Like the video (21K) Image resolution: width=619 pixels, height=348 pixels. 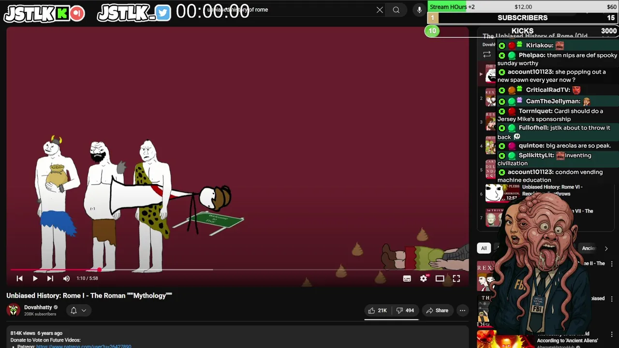click(x=378, y=310)
